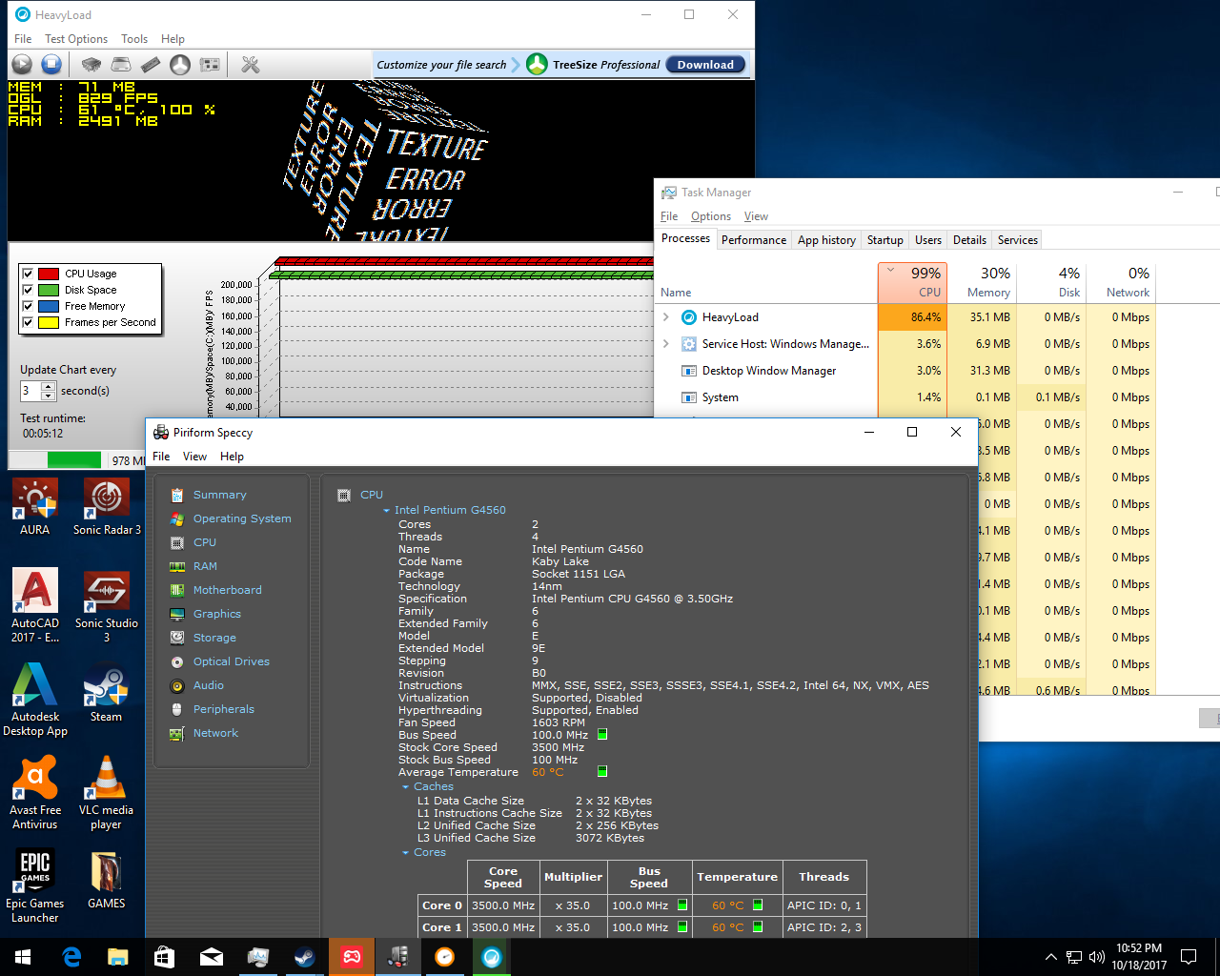This screenshot has height=976, width=1220.
Task: Toggle the Frames per Second checkbox
Action: pyautogui.click(x=28, y=322)
